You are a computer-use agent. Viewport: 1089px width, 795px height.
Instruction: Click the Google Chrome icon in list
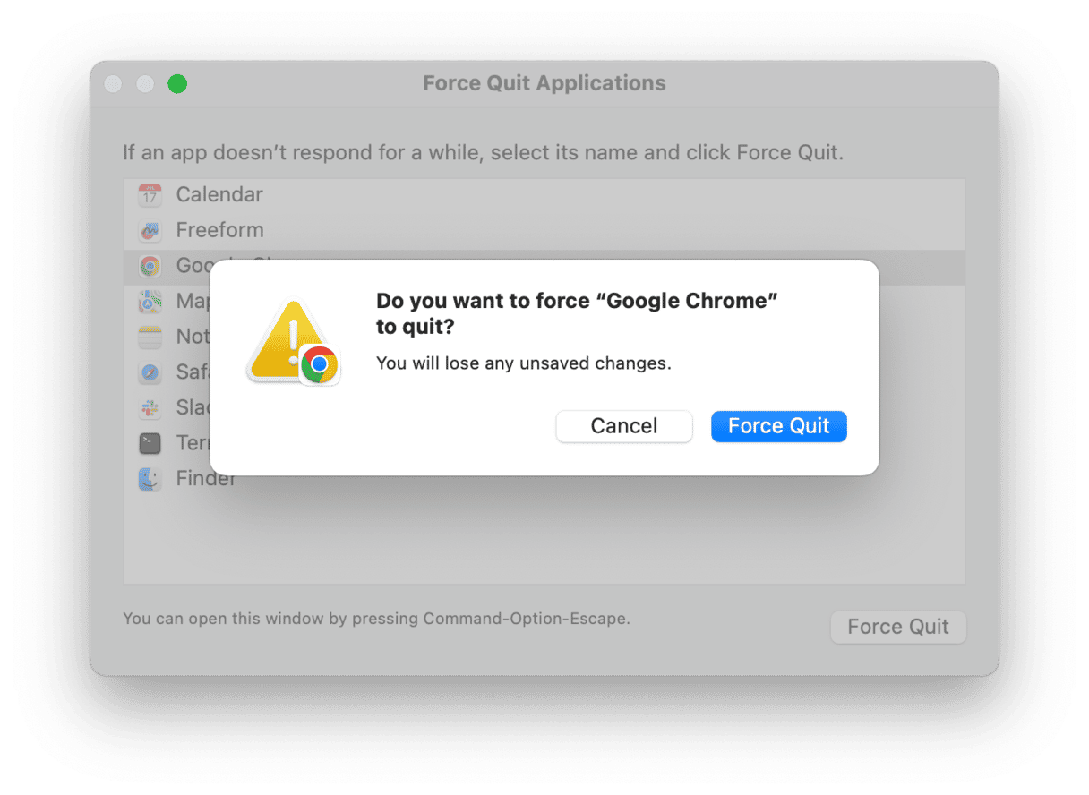pyautogui.click(x=150, y=266)
